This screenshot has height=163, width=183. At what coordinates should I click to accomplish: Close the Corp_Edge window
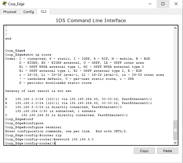[x=176, y=4]
